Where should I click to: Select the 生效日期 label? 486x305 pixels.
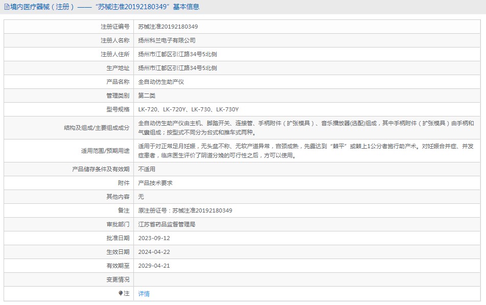coord(118,252)
